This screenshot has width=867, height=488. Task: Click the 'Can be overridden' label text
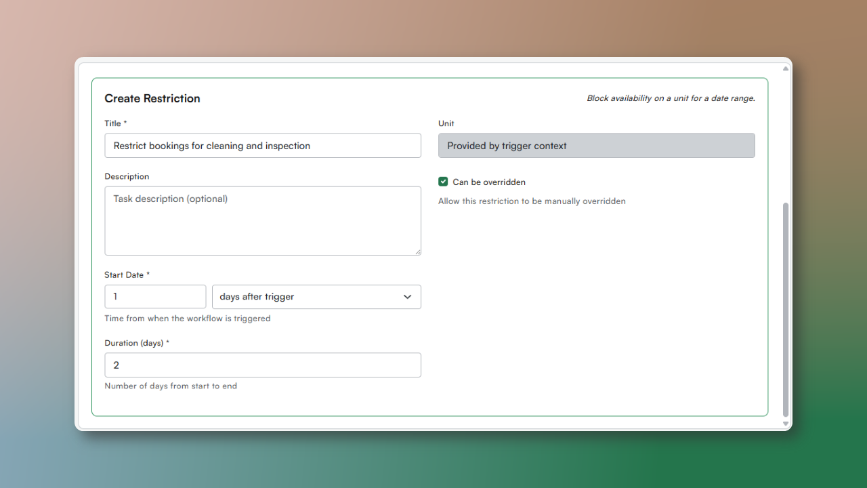coord(489,182)
